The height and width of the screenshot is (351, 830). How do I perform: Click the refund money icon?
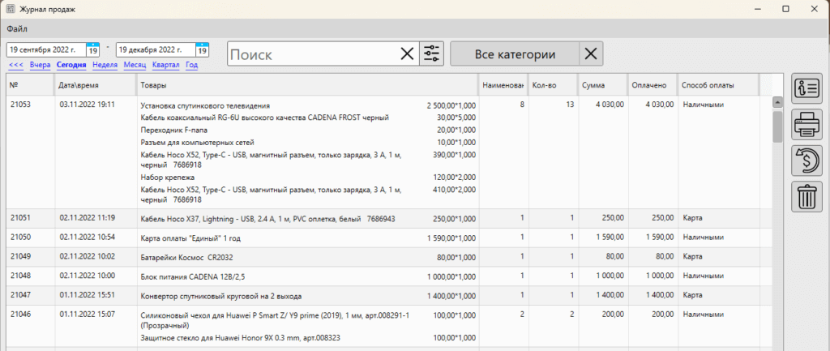(x=806, y=160)
